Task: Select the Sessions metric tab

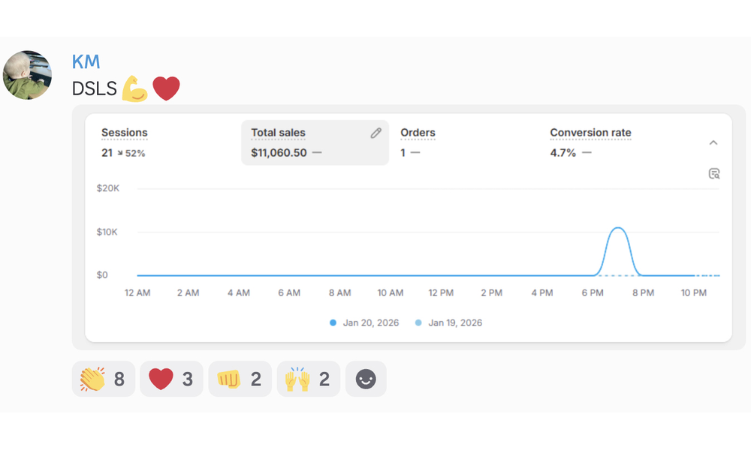Action: [x=125, y=133]
